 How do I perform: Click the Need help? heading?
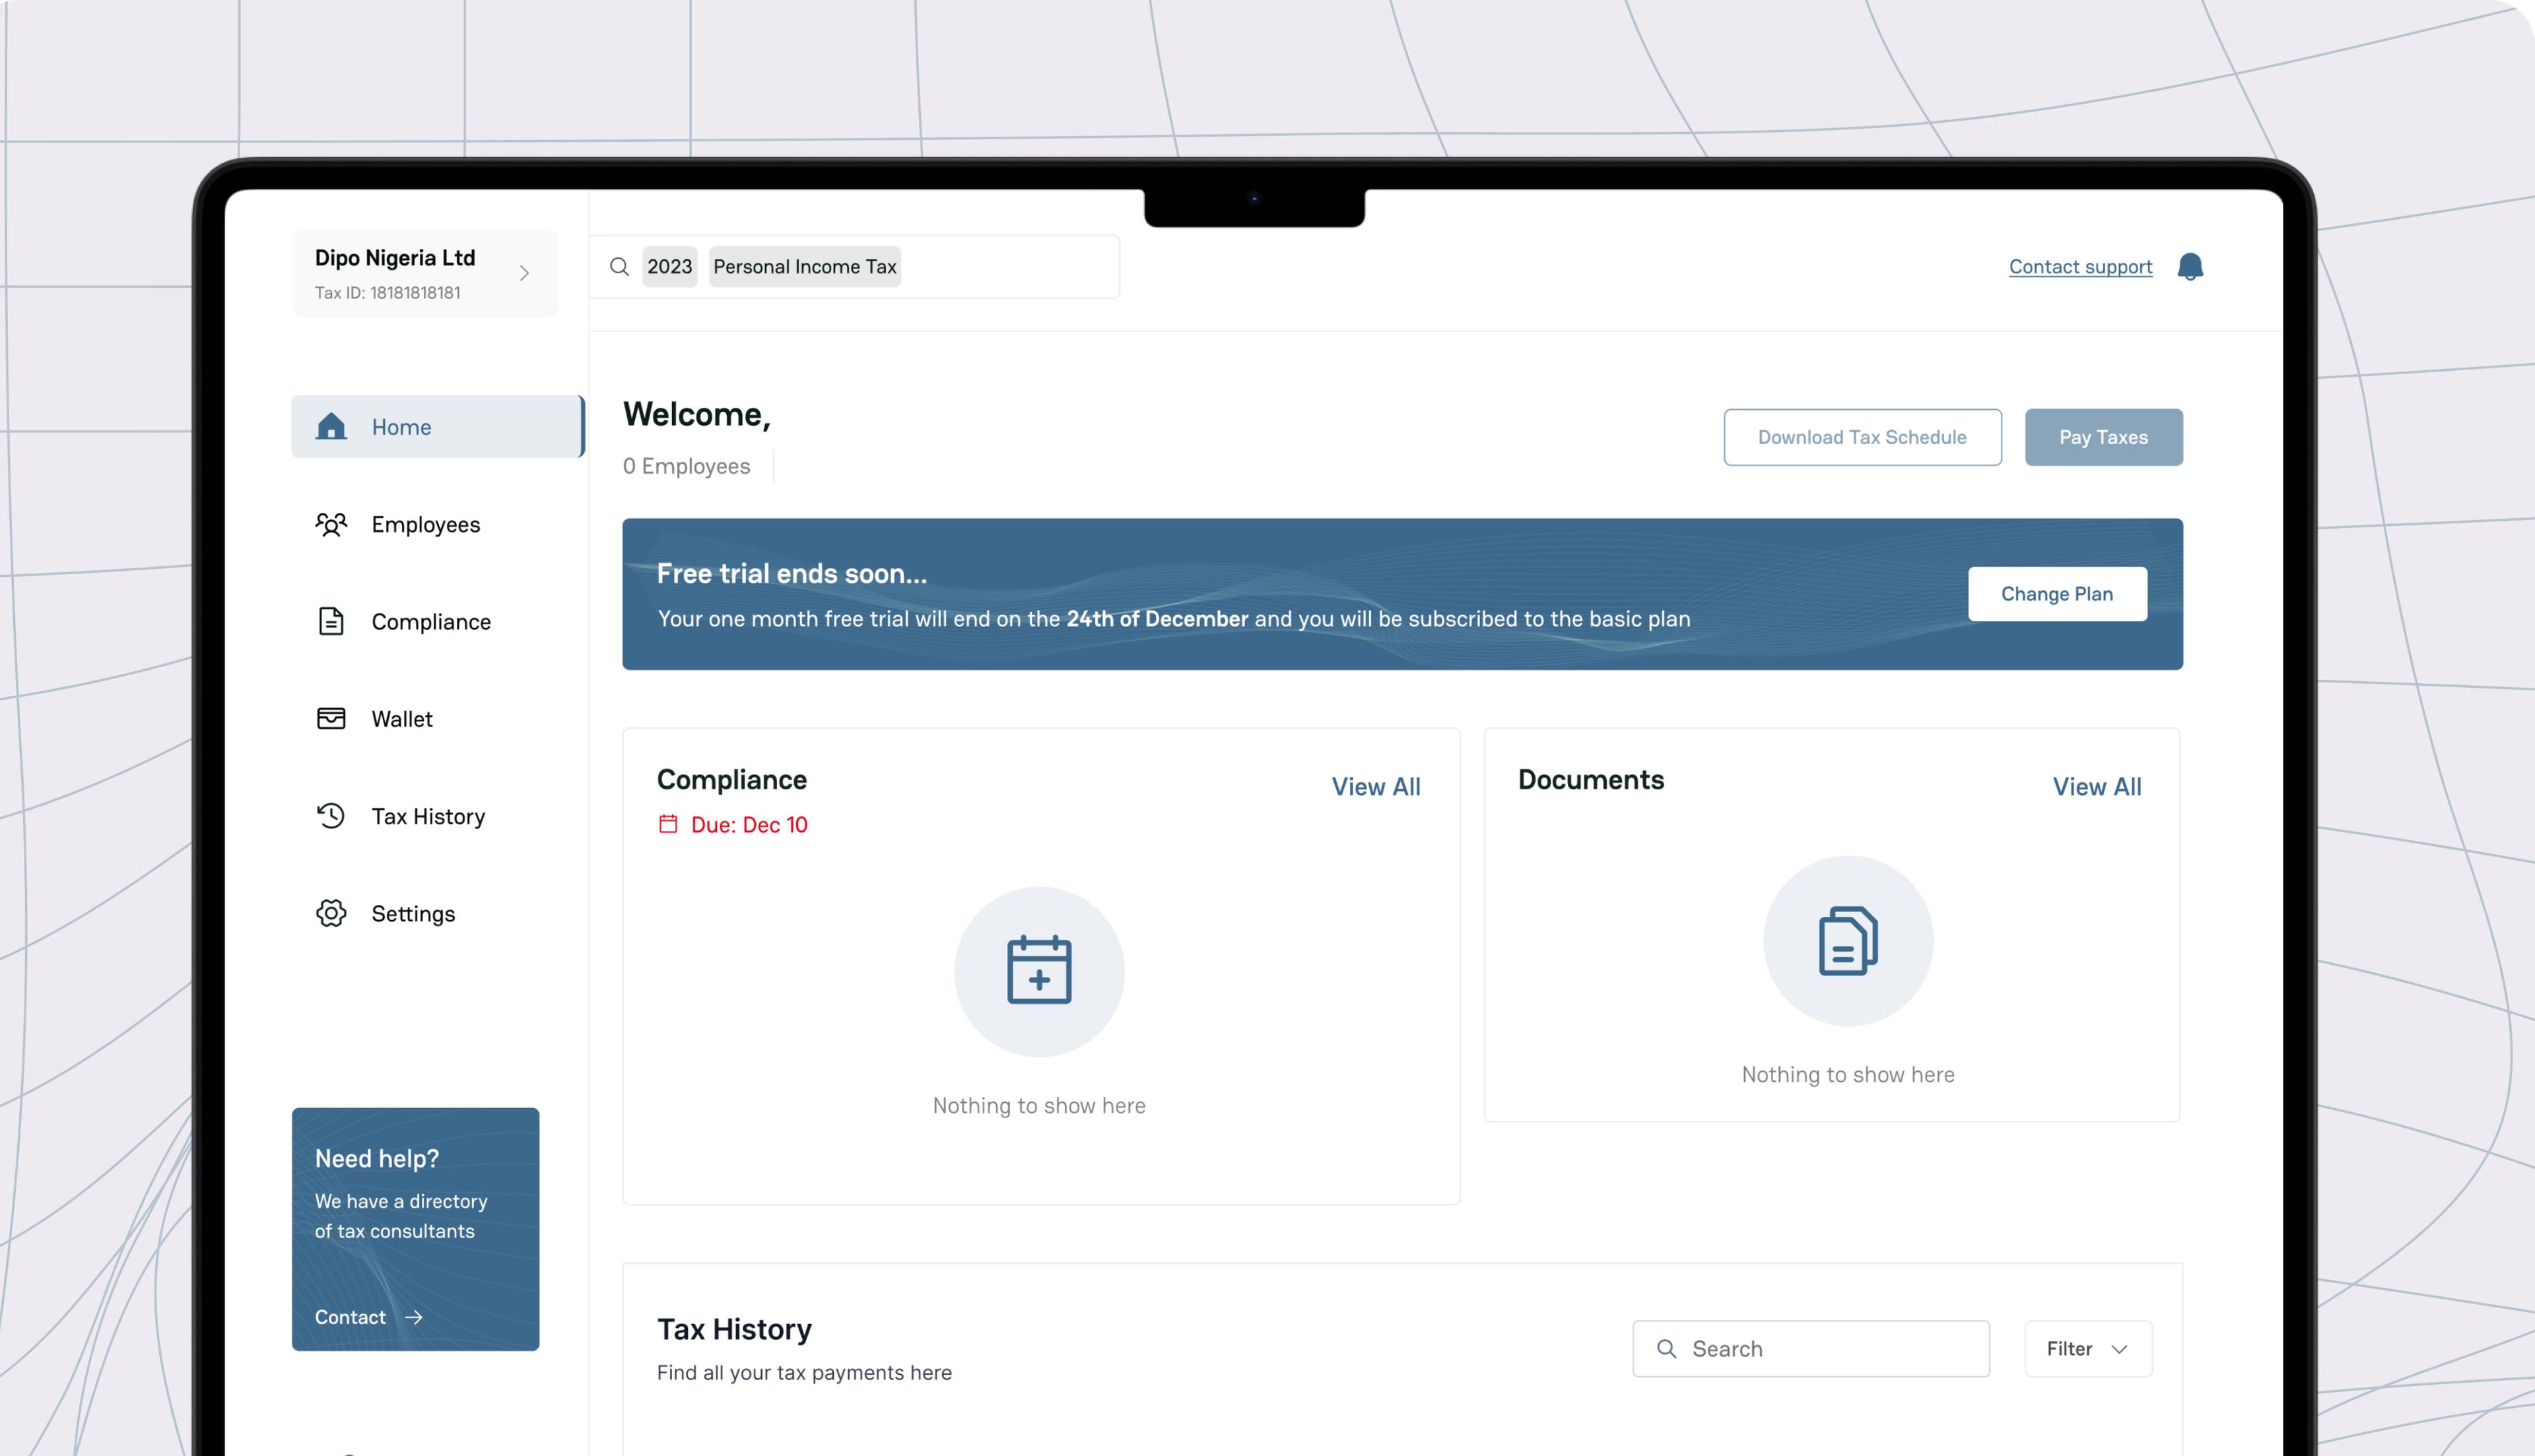[x=377, y=1158]
